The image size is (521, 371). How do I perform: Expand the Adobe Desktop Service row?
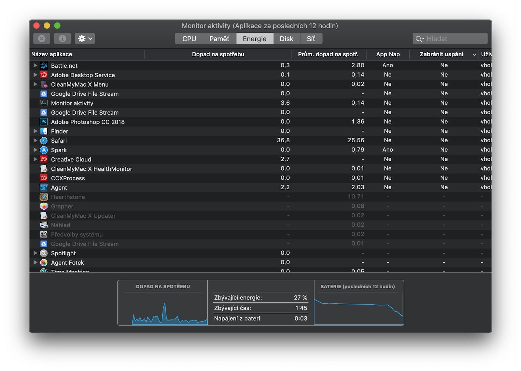(35, 75)
